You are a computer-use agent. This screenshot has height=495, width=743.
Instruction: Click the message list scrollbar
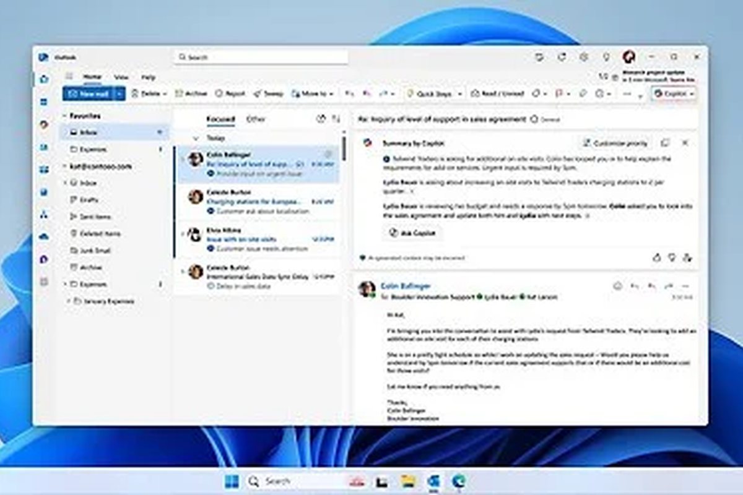click(x=344, y=148)
